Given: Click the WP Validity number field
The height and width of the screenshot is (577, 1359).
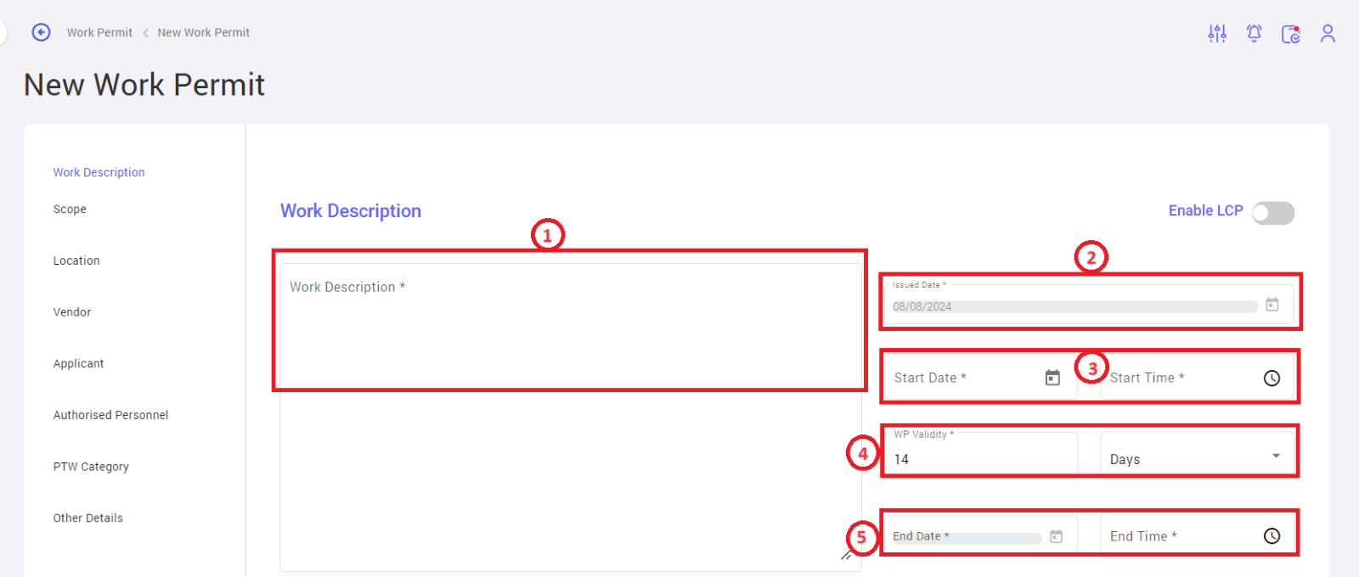Looking at the screenshot, I should tap(981, 455).
